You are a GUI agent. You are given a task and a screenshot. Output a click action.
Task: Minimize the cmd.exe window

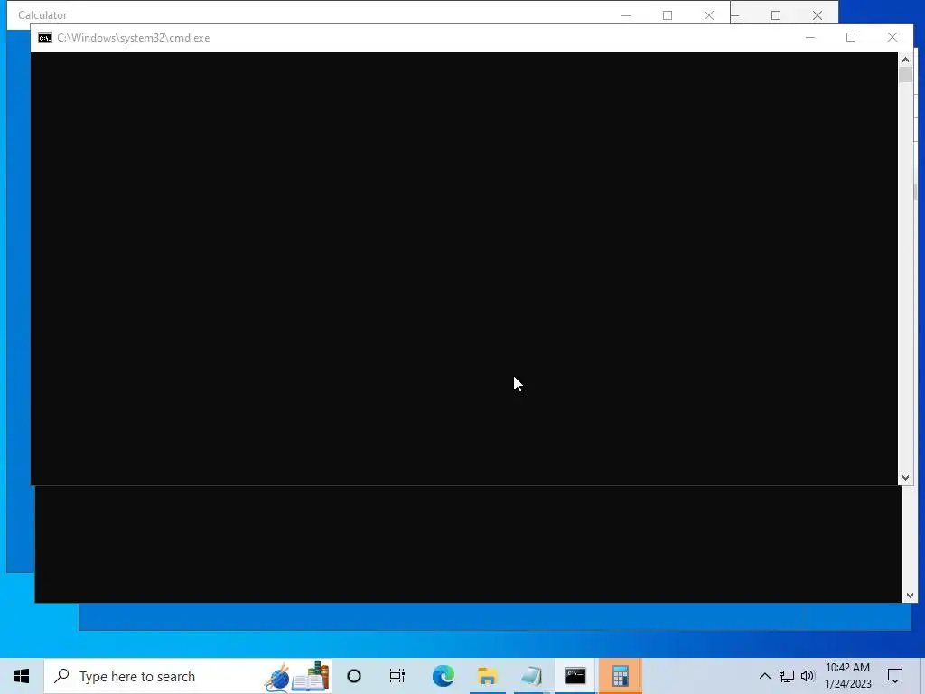coord(810,37)
